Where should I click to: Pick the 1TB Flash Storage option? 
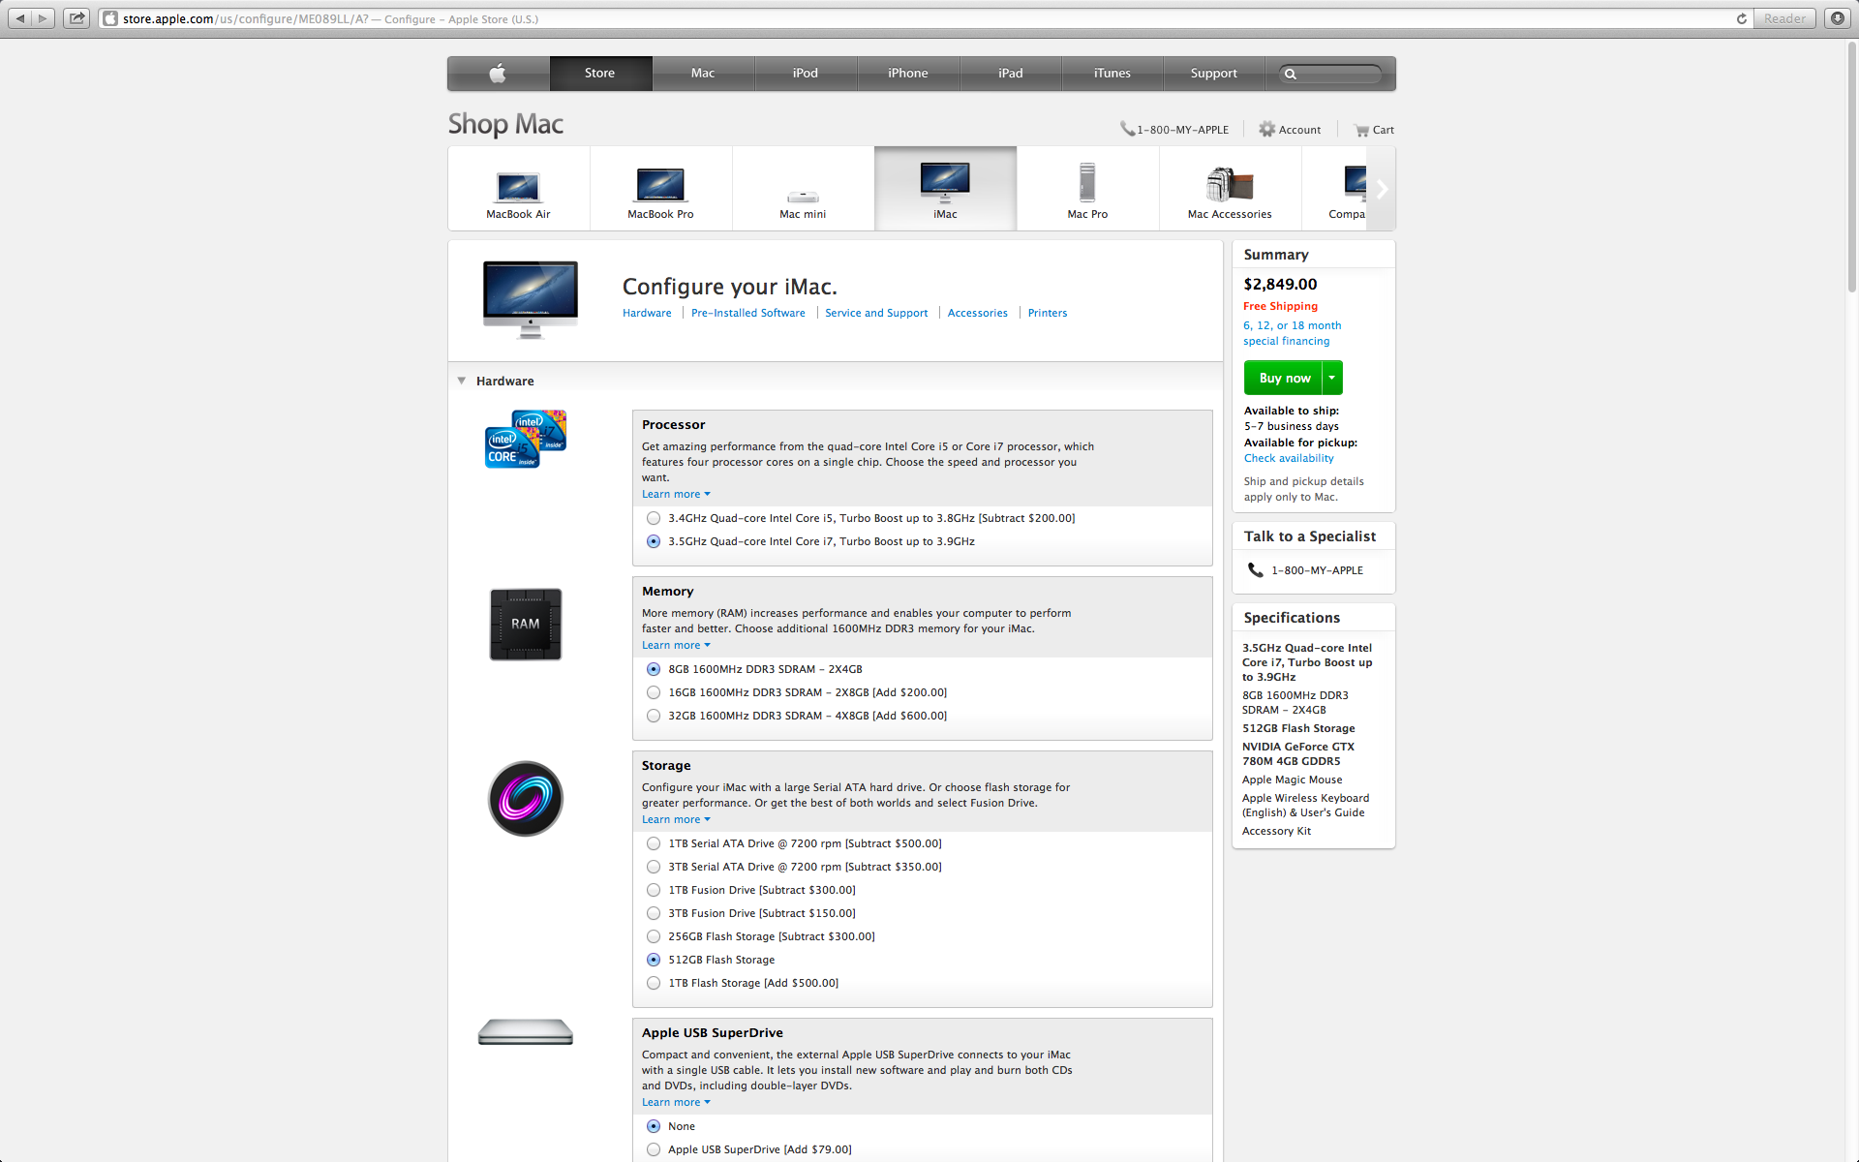pyautogui.click(x=654, y=983)
